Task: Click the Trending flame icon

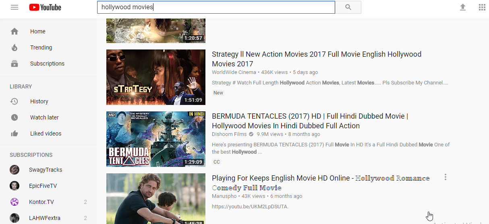Action: click(15, 47)
